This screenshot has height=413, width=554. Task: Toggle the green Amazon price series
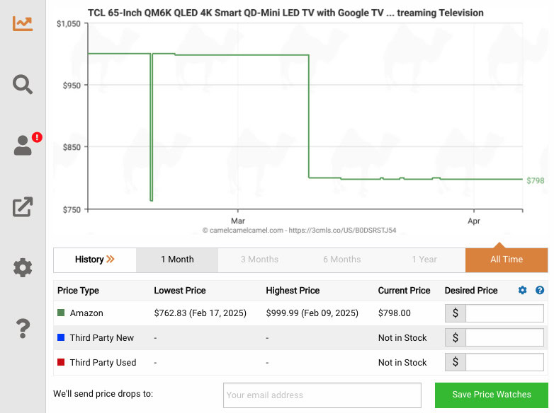tap(61, 313)
